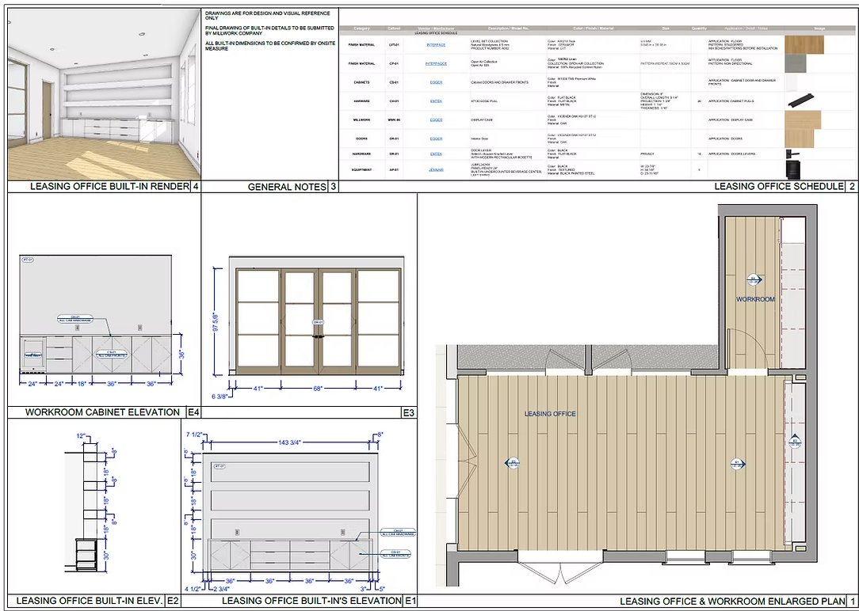Click the 'LEASING OFFICE SCHEDULE' title
859x611 pixels.
[779, 187]
